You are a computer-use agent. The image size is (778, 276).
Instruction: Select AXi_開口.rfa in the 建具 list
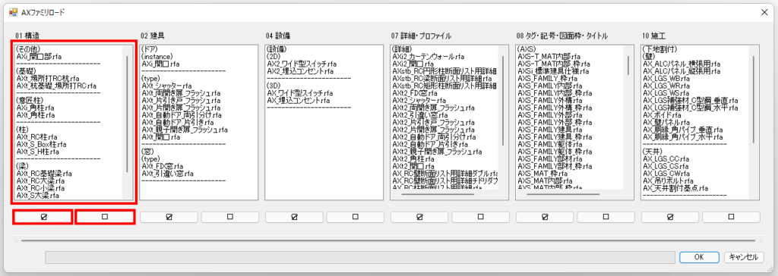(161, 64)
